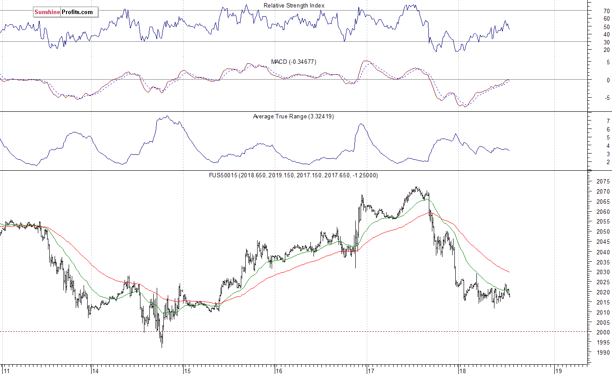Click the RSI axis label 20
Screen dimensions: 612x374
pyautogui.click(x=607, y=50)
